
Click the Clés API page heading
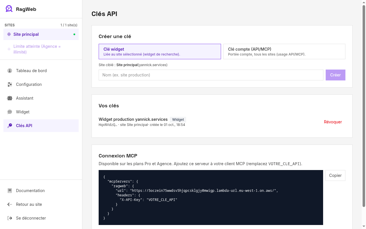pos(104,14)
